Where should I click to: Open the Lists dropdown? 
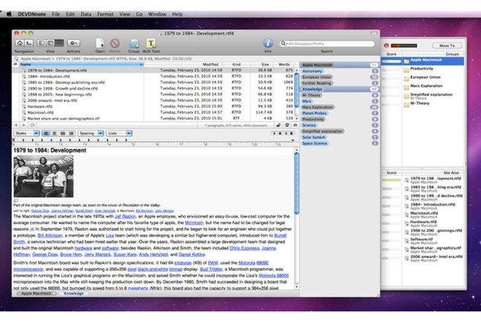click(119, 134)
